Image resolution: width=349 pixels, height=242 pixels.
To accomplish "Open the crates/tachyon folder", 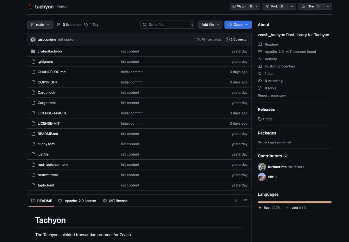I will [50, 51].
